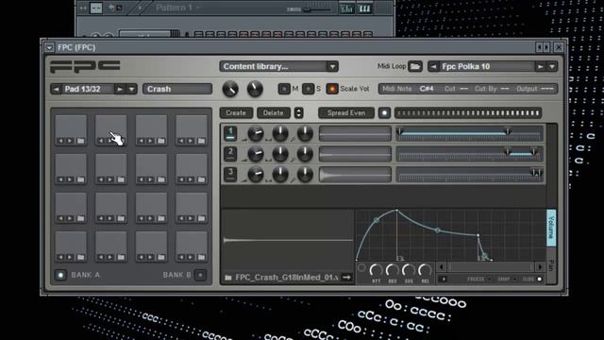
Task: Open the Fpc Polka 10 preset dropdown
Action: click(x=552, y=67)
